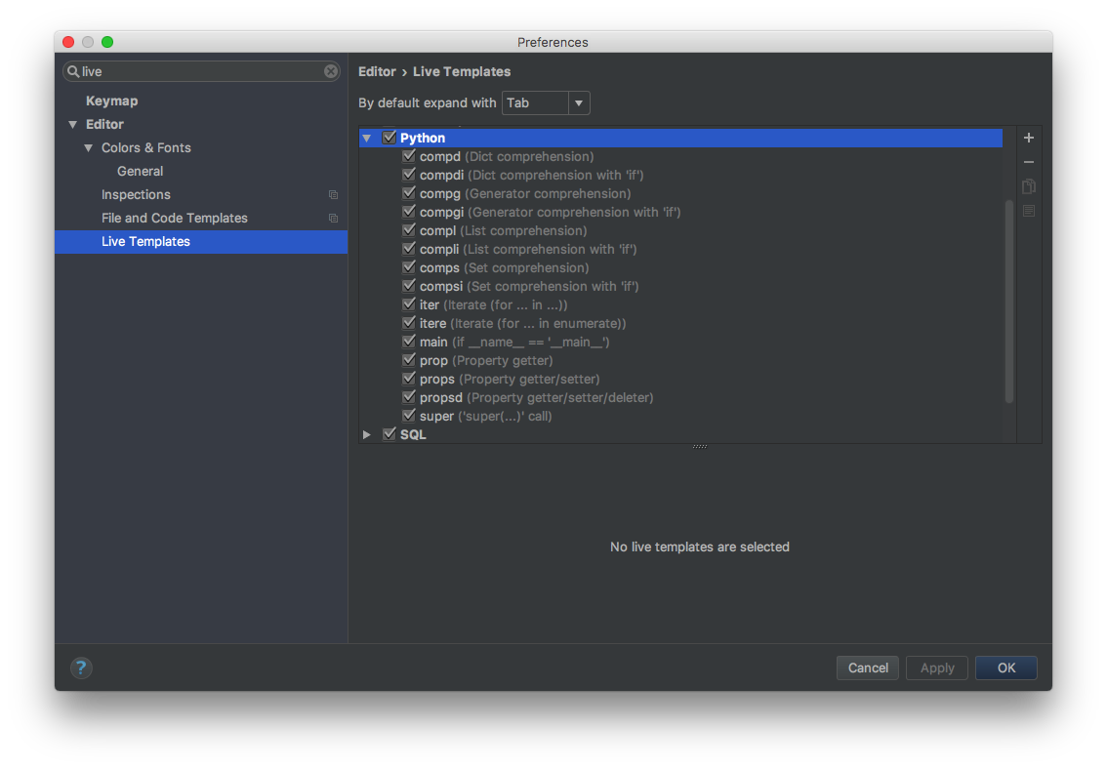Uncheck the compd Dict comprehension template

click(x=409, y=157)
